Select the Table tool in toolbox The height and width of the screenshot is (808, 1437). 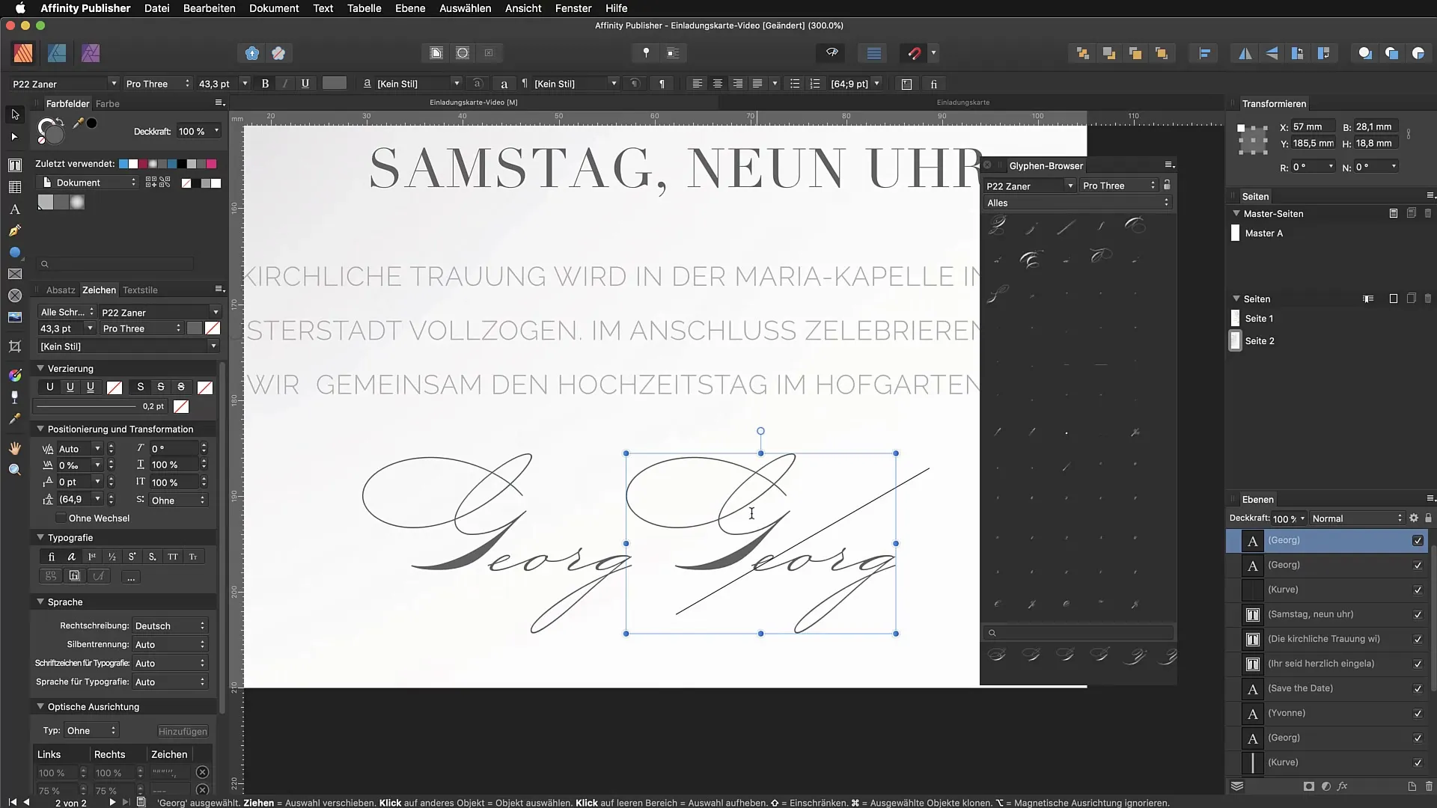click(x=14, y=187)
